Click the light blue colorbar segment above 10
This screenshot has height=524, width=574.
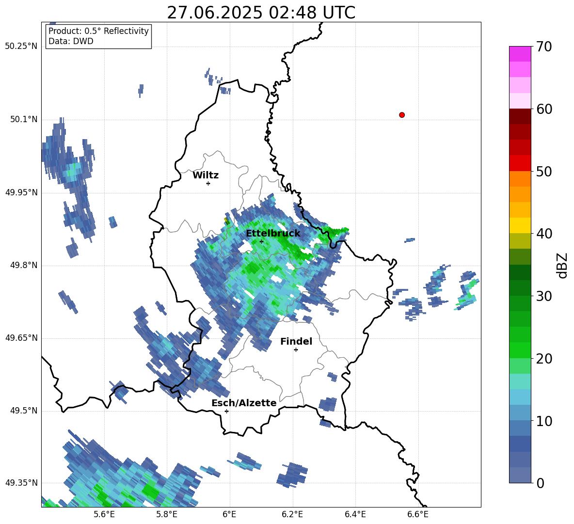pos(520,413)
